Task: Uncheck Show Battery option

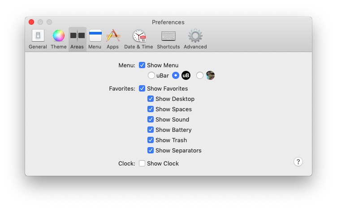Action: (x=151, y=130)
